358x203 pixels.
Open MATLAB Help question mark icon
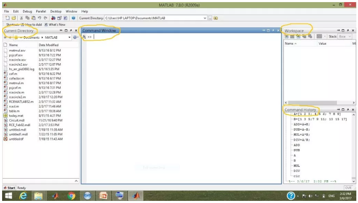(x=73, y=18)
